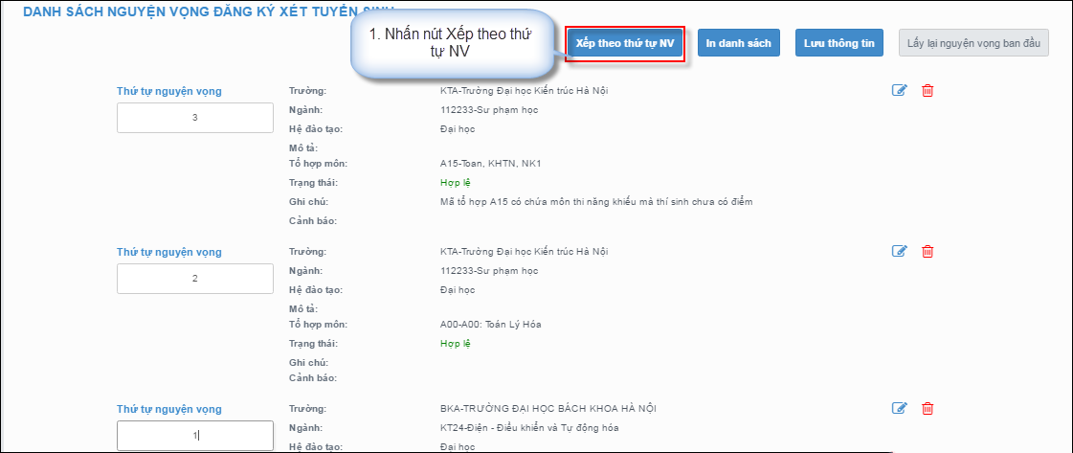The width and height of the screenshot is (1073, 453).
Task: Edit the Bách Khoa Hà Nội wish entry
Action: (x=899, y=408)
